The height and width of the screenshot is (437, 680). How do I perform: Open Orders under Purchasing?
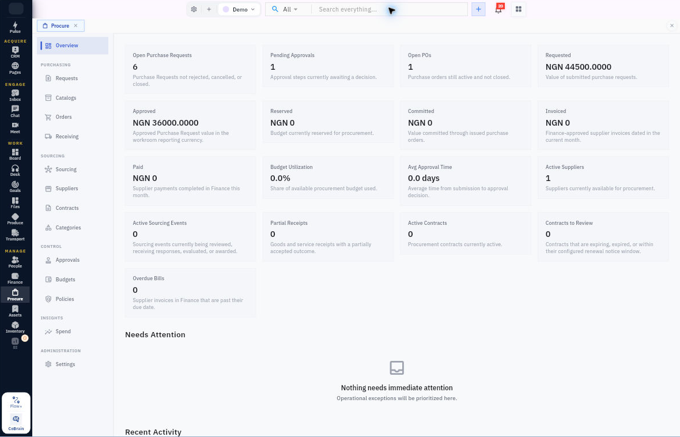(73, 116)
